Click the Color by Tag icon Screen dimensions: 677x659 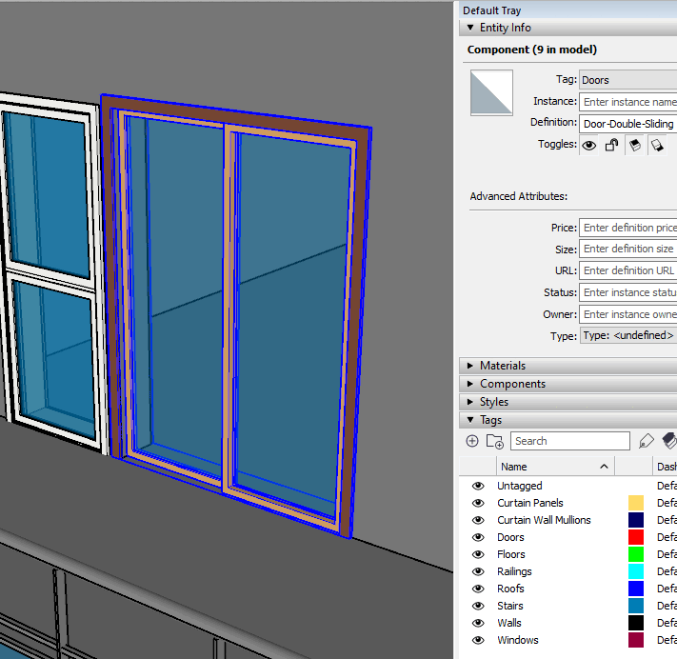[x=669, y=441]
